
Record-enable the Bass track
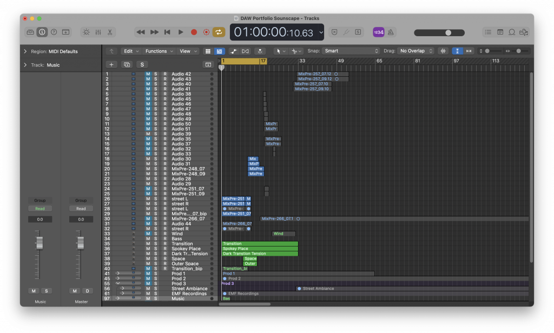pos(164,239)
